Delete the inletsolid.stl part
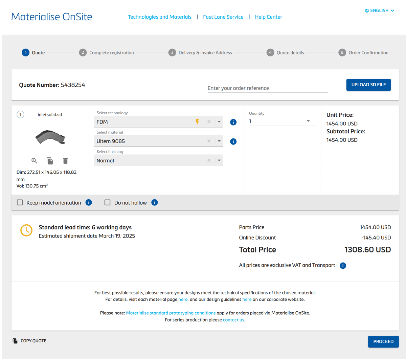The image size is (406, 359). [65, 161]
